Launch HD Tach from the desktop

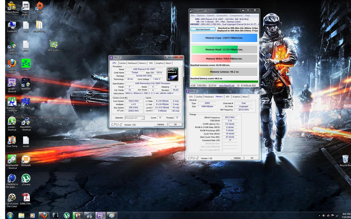pos(26,103)
